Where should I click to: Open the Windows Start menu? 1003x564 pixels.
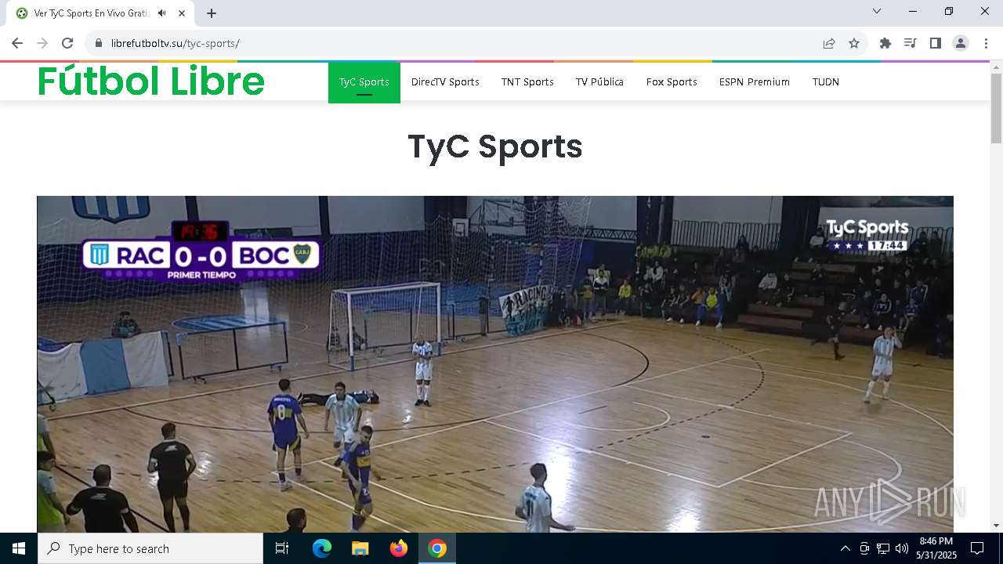(x=19, y=548)
